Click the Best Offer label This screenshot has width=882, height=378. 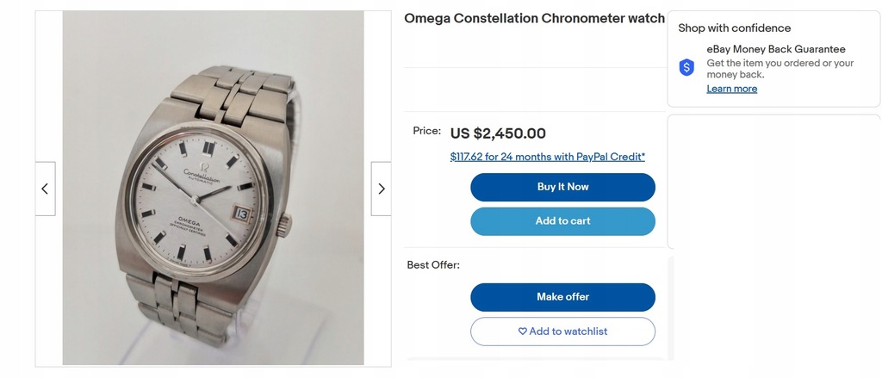(x=433, y=265)
